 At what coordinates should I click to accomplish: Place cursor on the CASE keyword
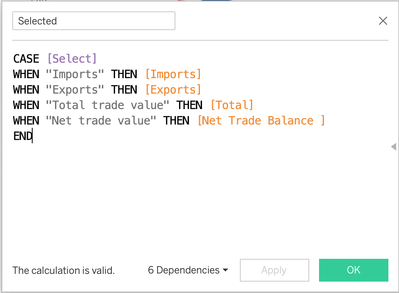(26, 59)
